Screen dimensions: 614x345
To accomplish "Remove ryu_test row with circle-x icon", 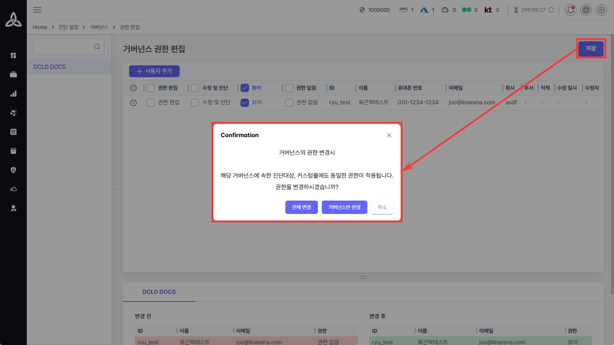I will pyautogui.click(x=133, y=103).
